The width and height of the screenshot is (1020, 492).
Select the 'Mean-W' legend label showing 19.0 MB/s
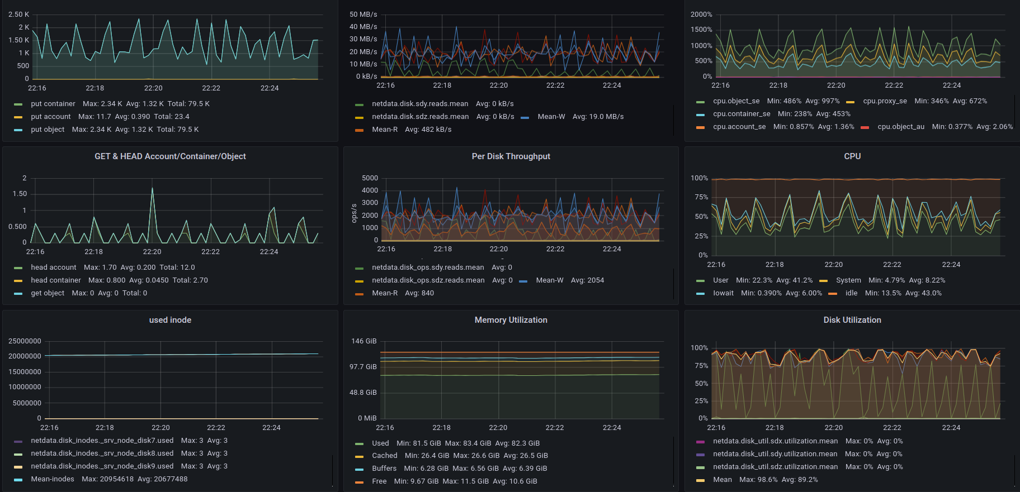coord(551,117)
